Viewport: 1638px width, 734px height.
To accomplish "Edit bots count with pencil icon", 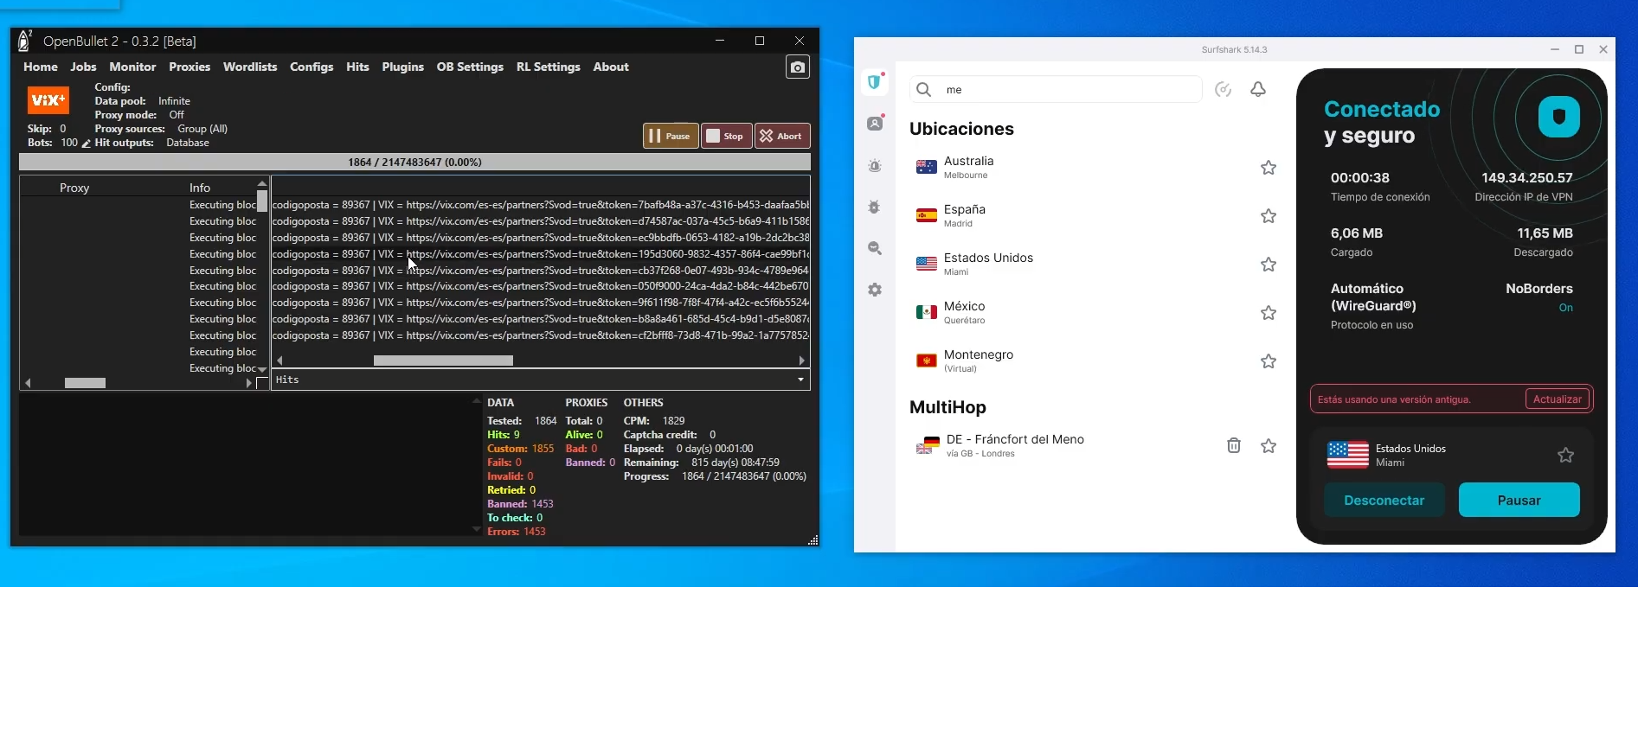I will 86,144.
